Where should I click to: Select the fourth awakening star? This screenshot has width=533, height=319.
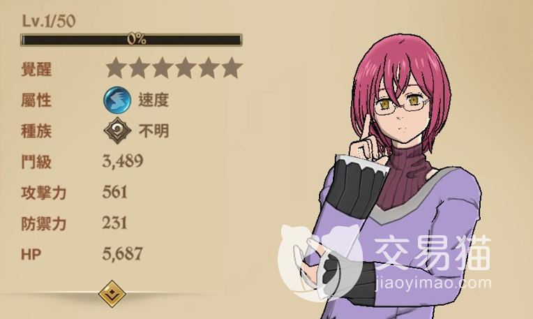coord(185,68)
